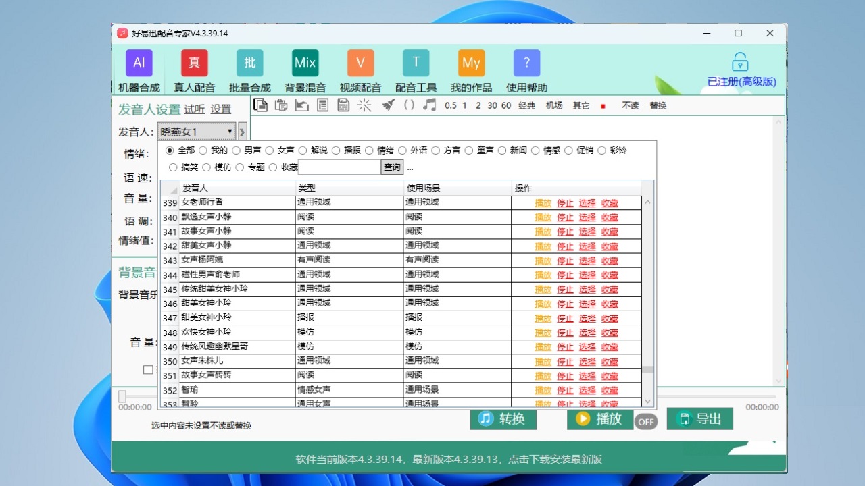Click the 转换 convert button
The height and width of the screenshot is (486, 865).
503,419
